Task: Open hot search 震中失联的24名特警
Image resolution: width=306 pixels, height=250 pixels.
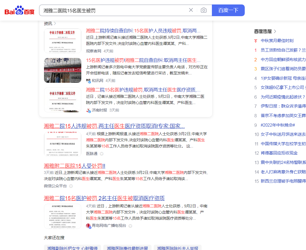Action: coord(283,162)
